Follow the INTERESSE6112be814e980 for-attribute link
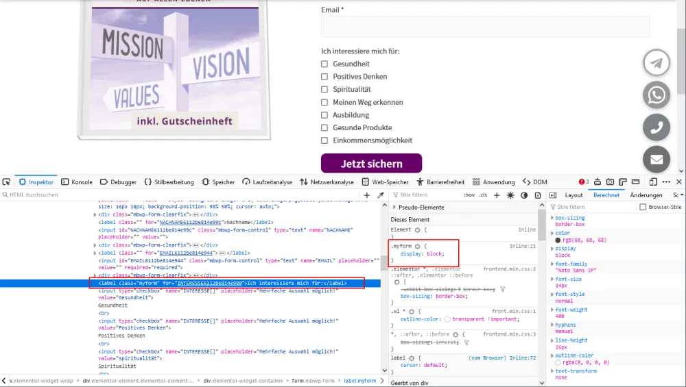 [x=209, y=283]
